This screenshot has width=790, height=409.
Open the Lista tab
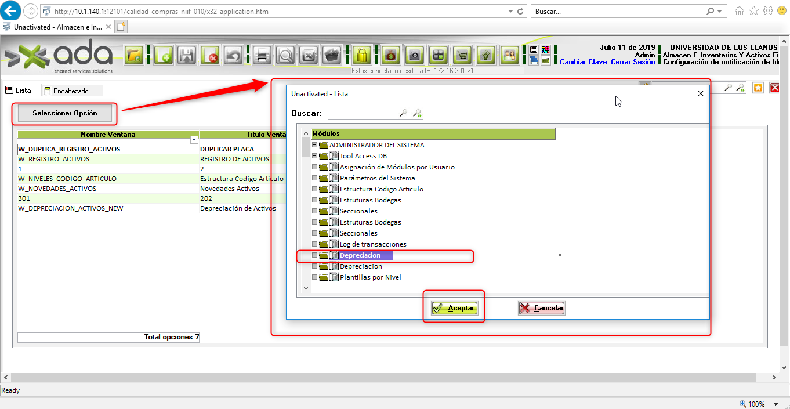click(19, 91)
